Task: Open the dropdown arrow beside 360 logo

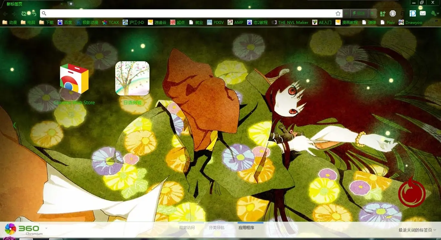Action: click(x=46, y=228)
